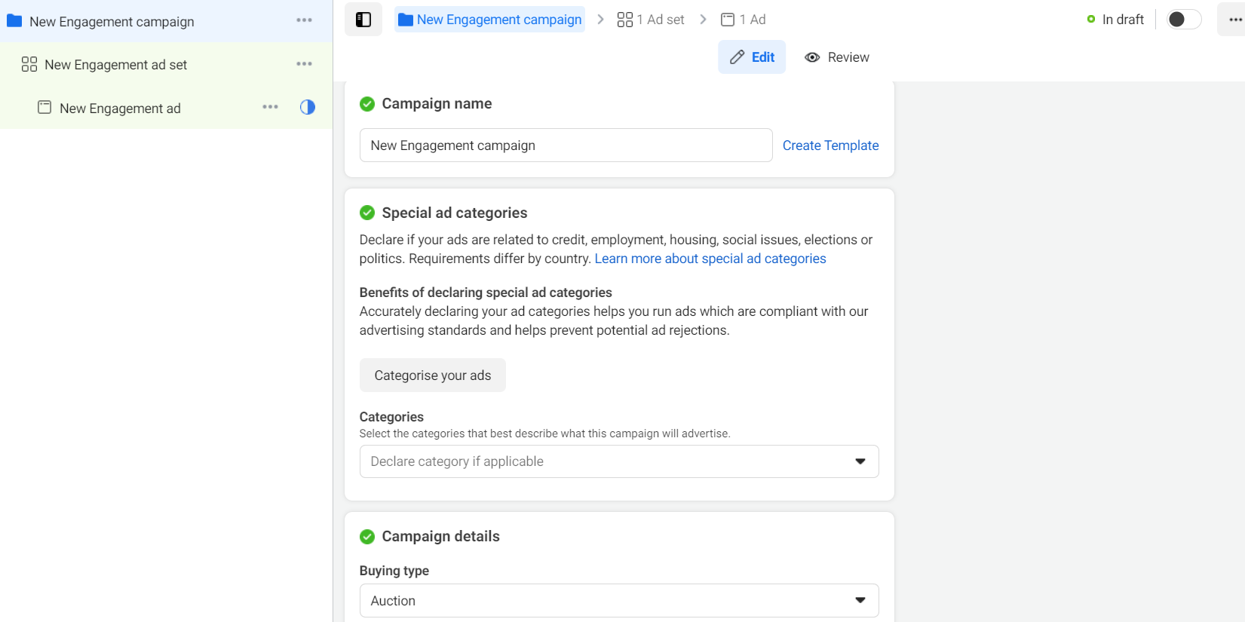This screenshot has height=622, width=1245.
Task: Click the blue campaign folder icon in sidebar
Action: pos(14,21)
